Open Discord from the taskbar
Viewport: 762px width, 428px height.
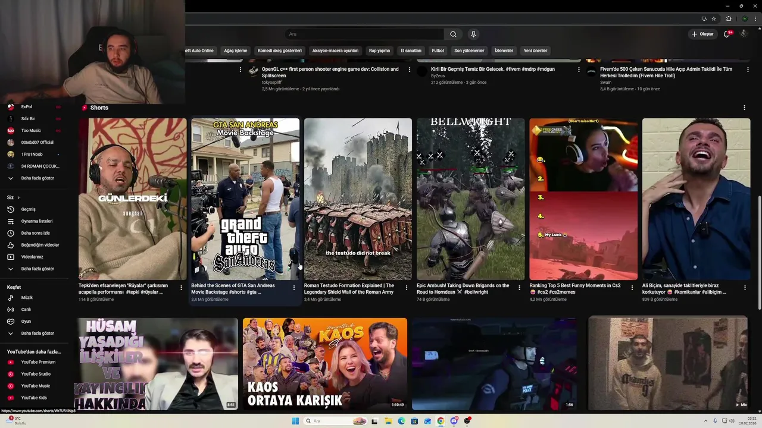click(454, 421)
